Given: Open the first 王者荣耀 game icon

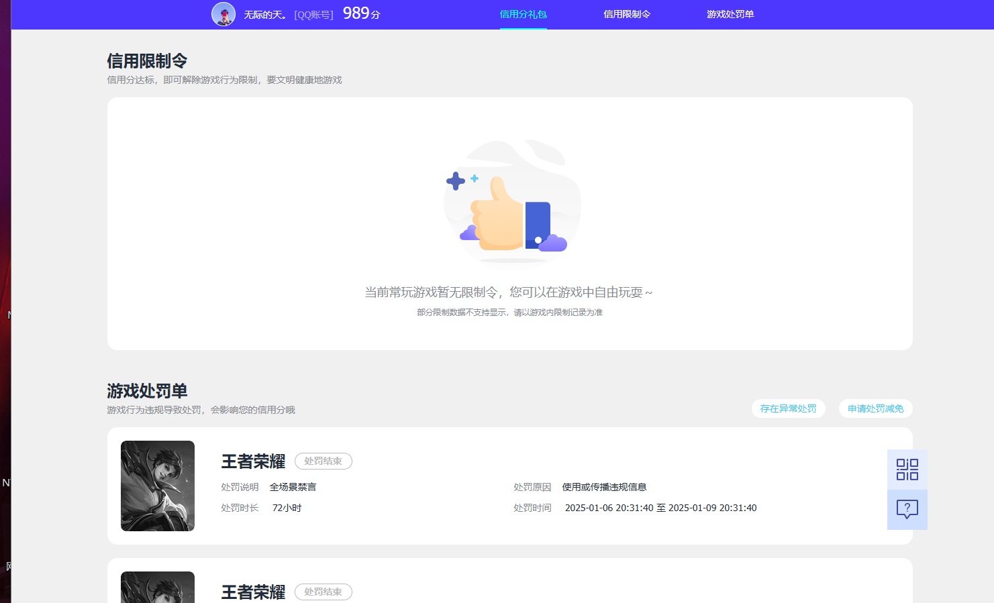Looking at the screenshot, I should 157,486.
